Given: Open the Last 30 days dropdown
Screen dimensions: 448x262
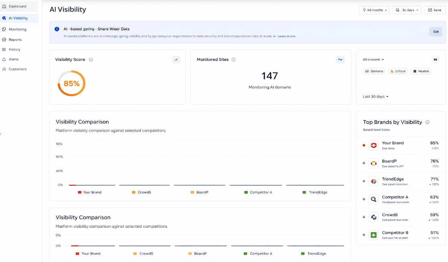Looking at the screenshot, I should (x=375, y=97).
